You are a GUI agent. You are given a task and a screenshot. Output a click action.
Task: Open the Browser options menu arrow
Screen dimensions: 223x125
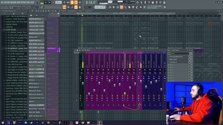pos(1,11)
